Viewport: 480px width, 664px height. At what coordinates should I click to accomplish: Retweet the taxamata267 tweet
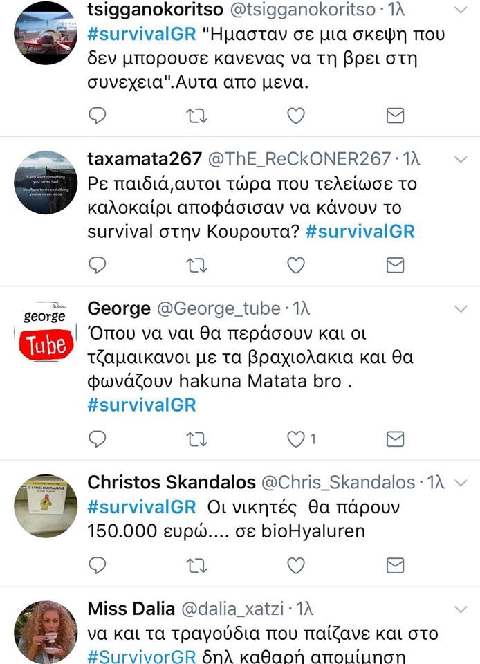197,265
